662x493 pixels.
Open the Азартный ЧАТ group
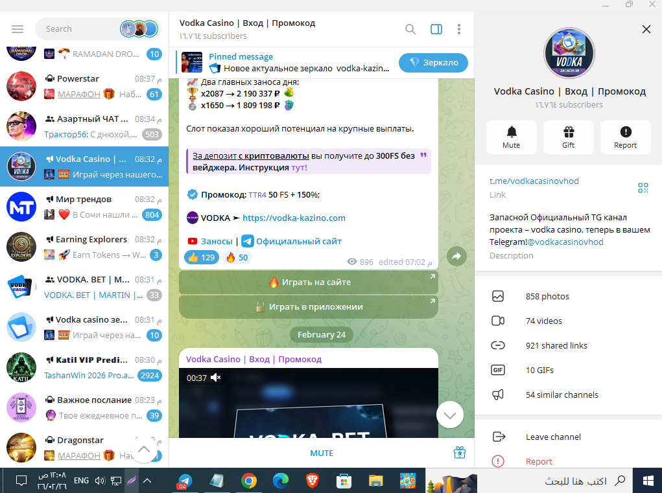click(x=84, y=126)
